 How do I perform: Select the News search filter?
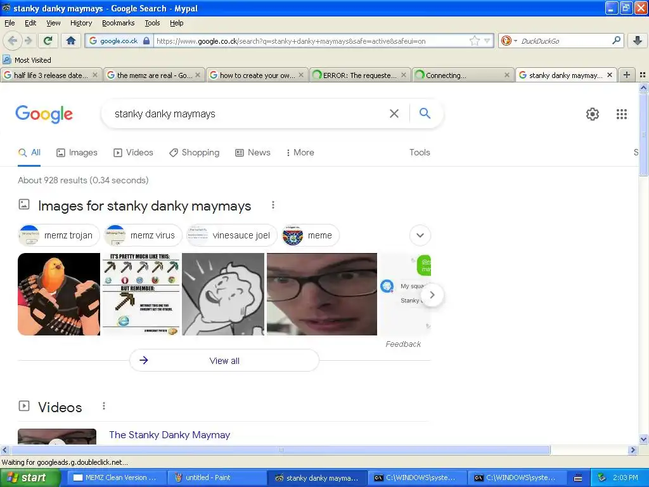[x=252, y=152]
